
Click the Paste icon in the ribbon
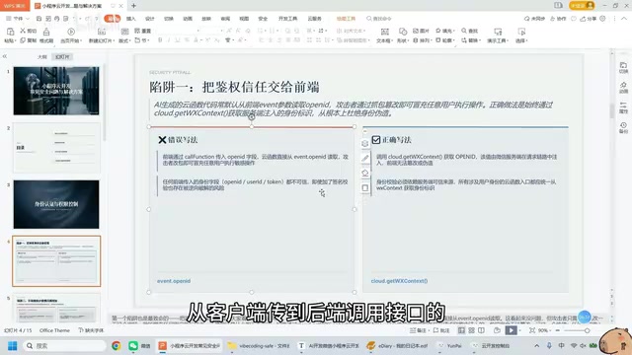pyautogui.click(x=11, y=32)
